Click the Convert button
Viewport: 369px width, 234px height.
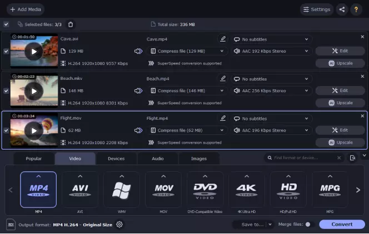click(342, 225)
